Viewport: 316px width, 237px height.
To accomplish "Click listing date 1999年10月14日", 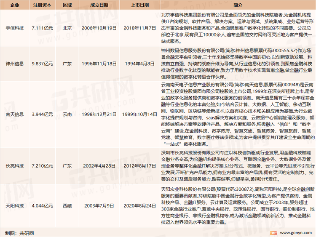I will coord(139,115).
